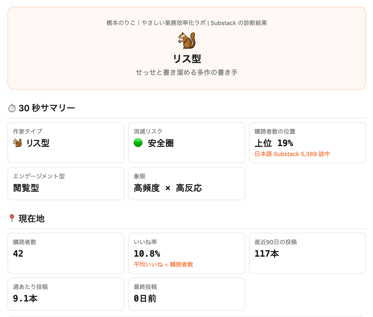This screenshot has width=373, height=317.
Task: Select the エンゲージメント型 閲覧型 card
Action: [x=66, y=183]
